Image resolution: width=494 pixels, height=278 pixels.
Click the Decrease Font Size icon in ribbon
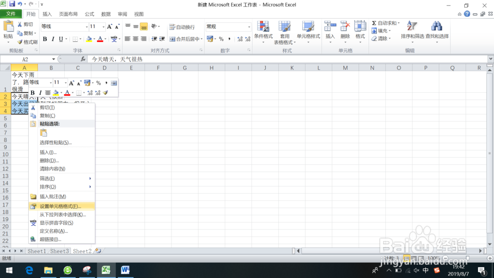coord(117,27)
